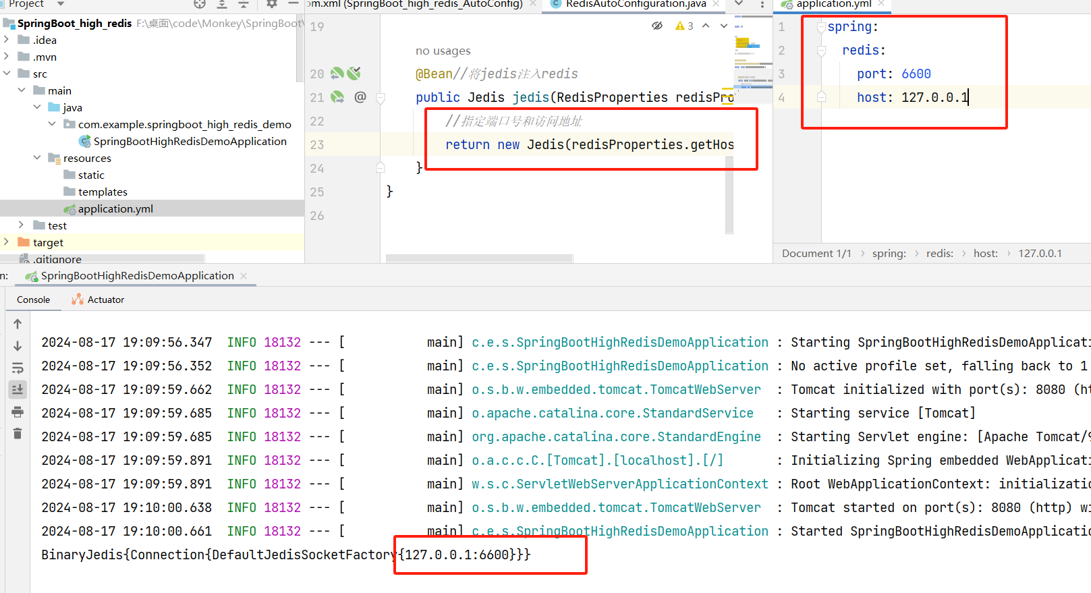Viewport: 1091px width, 593px height.
Task: Close the RedisAutoConfiguration.java tab
Action: tap(716, 4)
